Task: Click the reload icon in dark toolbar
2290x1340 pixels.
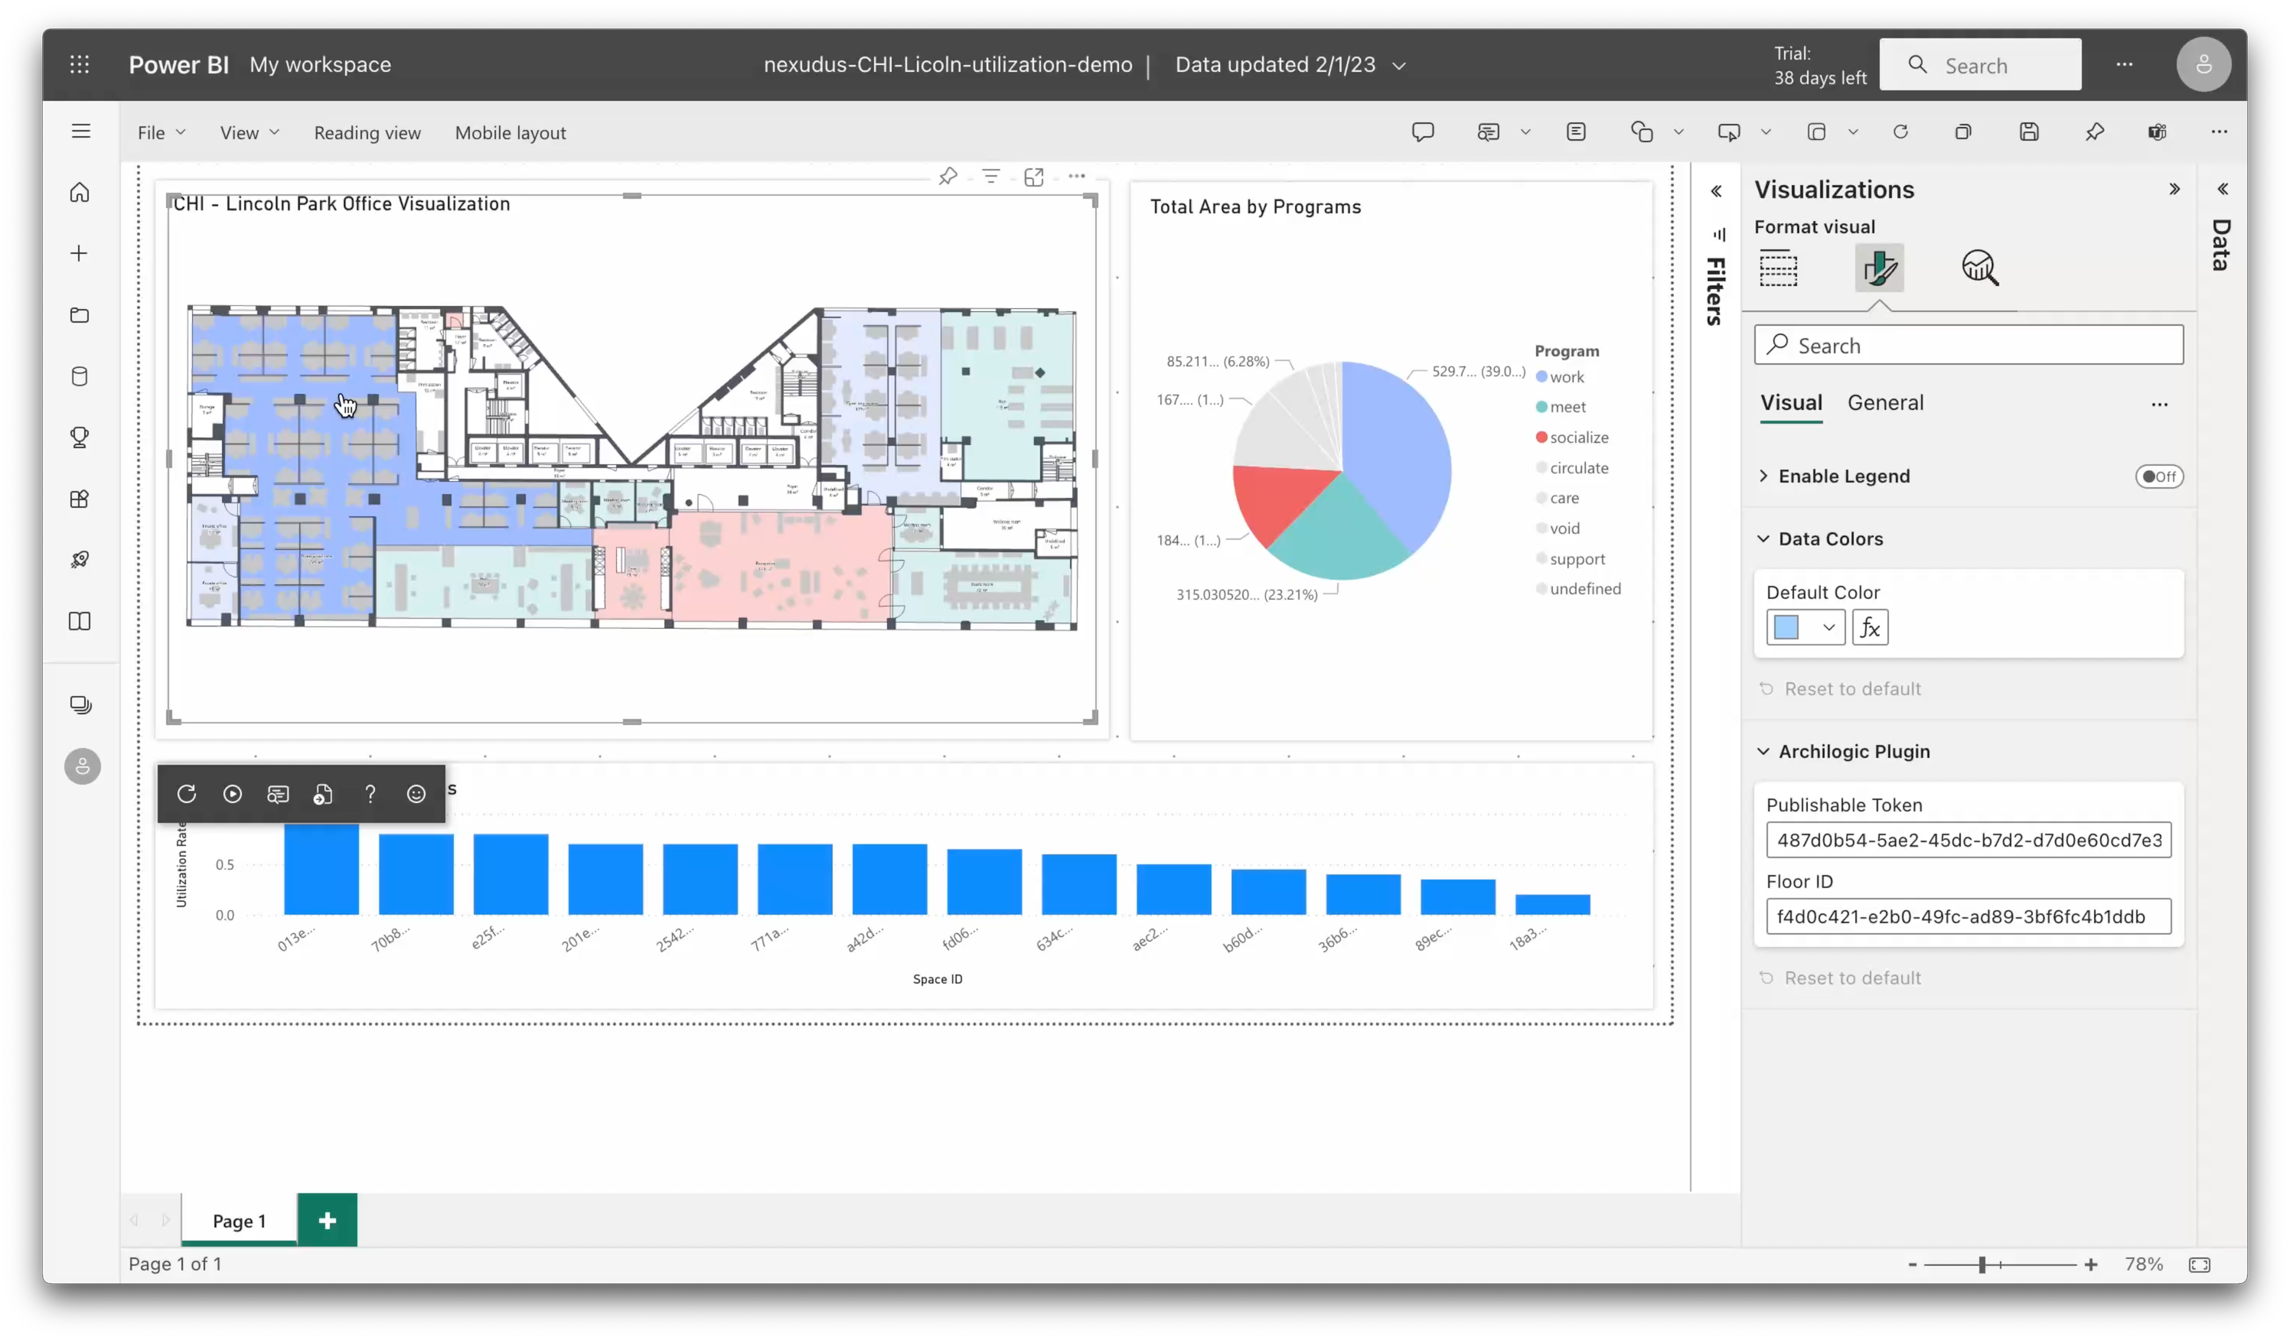Action: pos(186,795)
